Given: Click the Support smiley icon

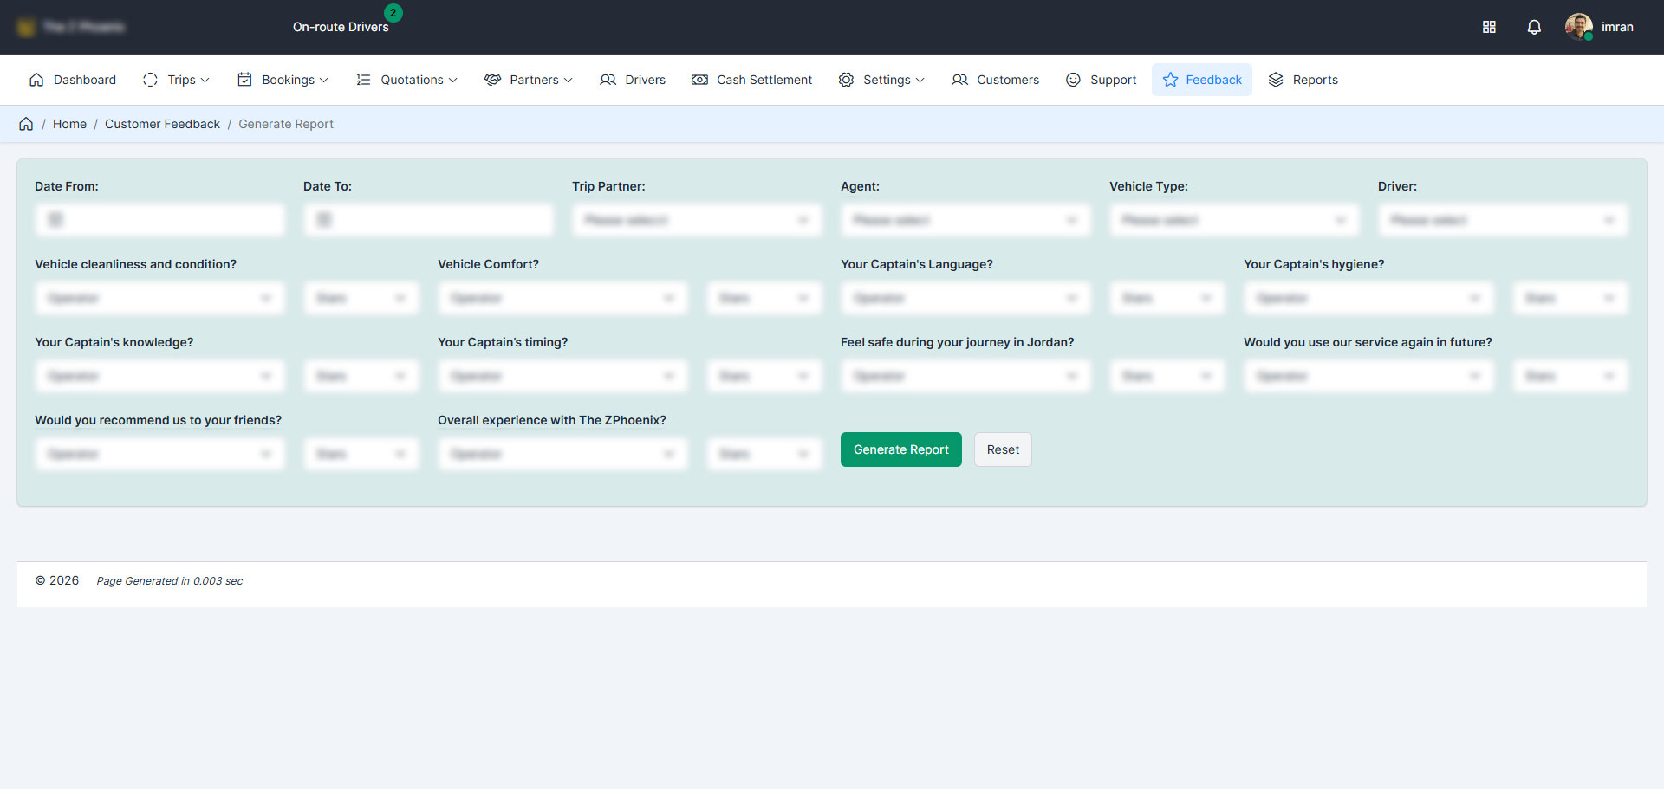Looking at the screenshot, I should 1073,80.
